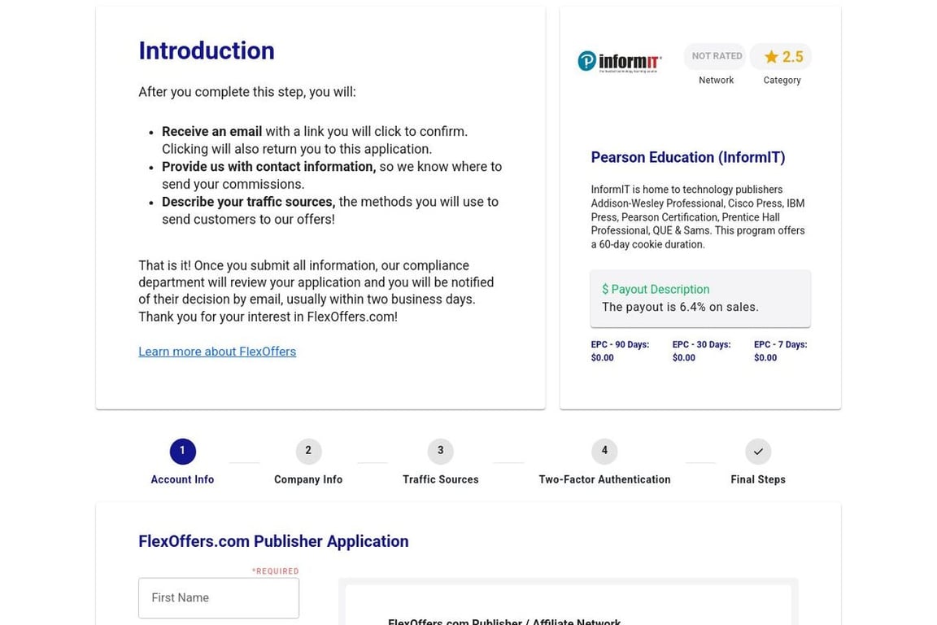Click the Final Steps label
The width and height of the screenshot is (937, 625).
pos(758,479)
